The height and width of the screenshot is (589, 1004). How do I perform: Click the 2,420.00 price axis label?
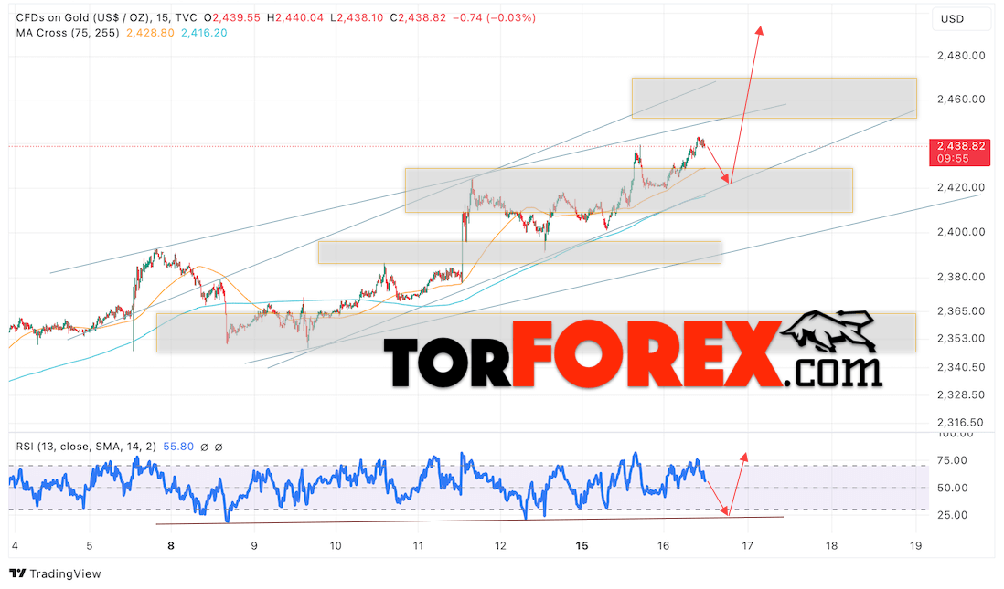click(960, 187)
